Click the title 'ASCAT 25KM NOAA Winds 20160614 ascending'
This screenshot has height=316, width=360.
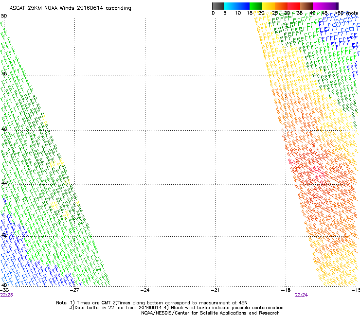70,8
